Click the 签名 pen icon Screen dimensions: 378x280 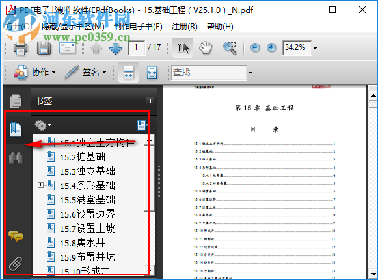coord(72,72)
